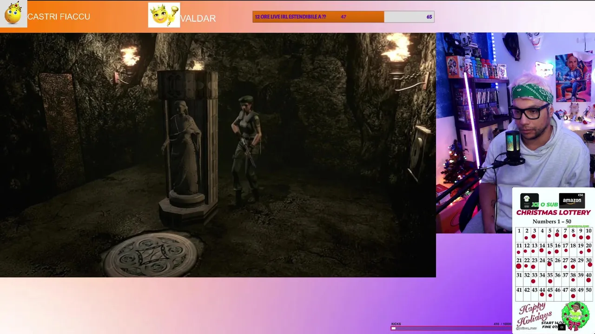The image size is (595, 334).
Task: Click lottery number 29 cell
Action: point(581,263)
